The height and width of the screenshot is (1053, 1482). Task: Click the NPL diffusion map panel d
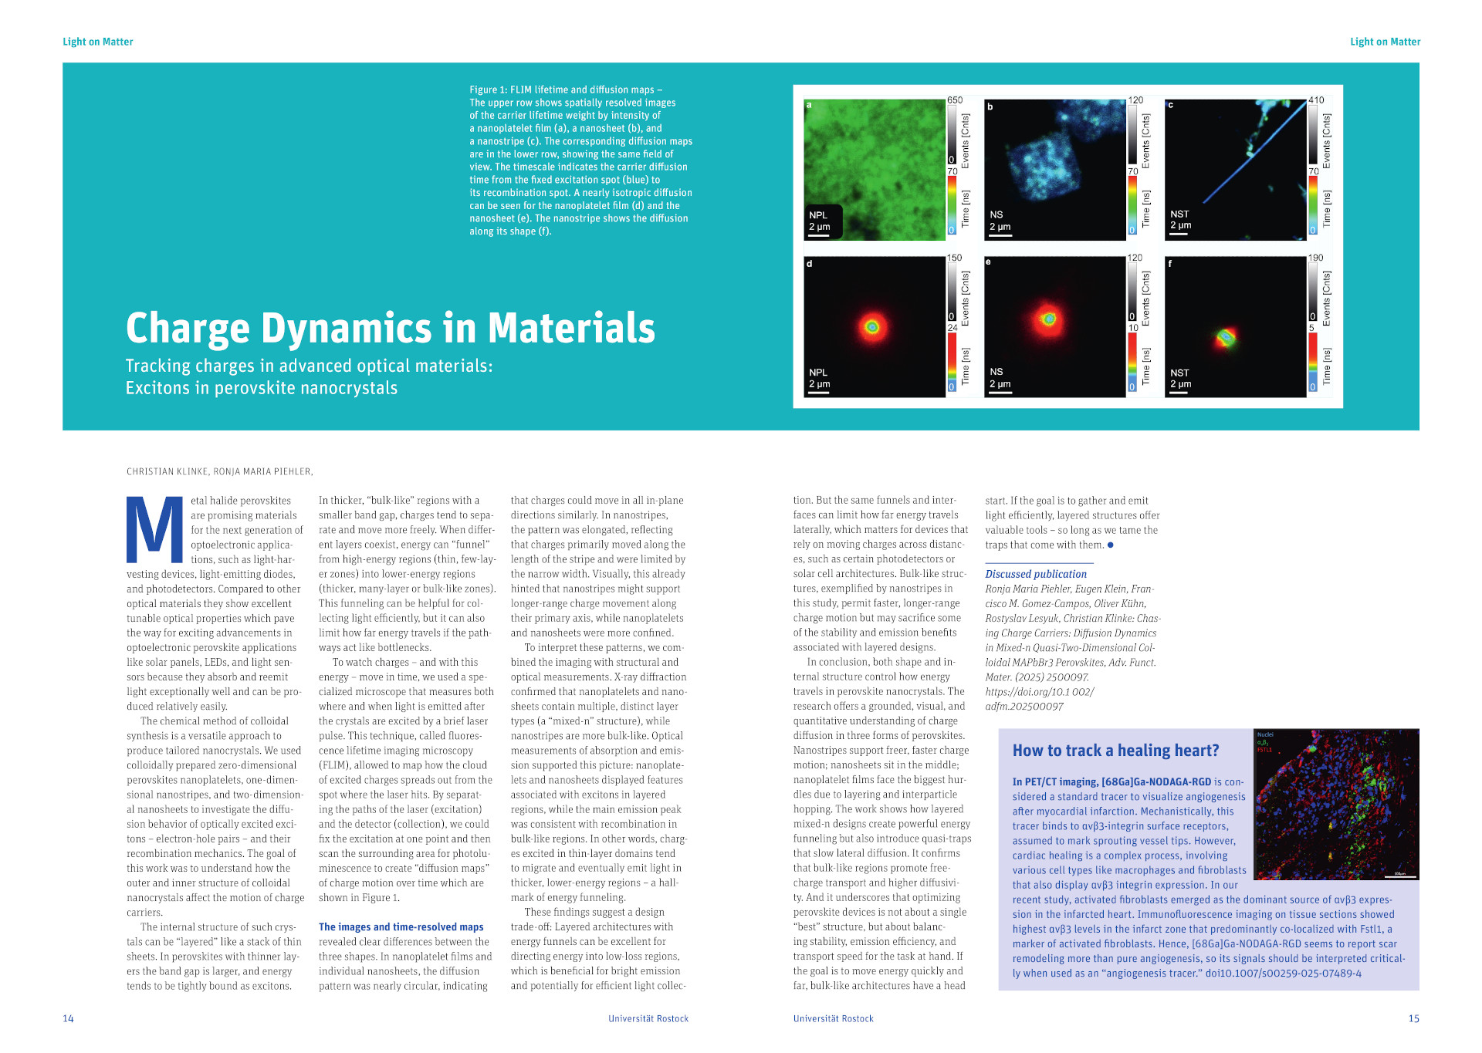coord(875,327)
